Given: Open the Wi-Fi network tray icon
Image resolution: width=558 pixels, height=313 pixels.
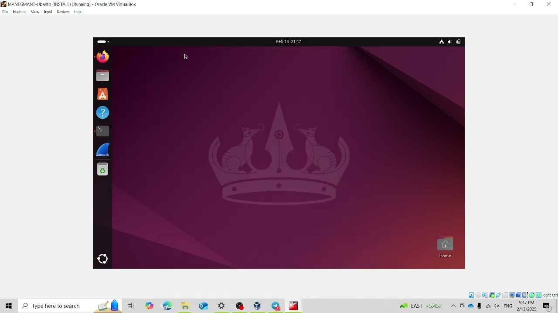Looking at the screenshot, I should tap(489, 306).
